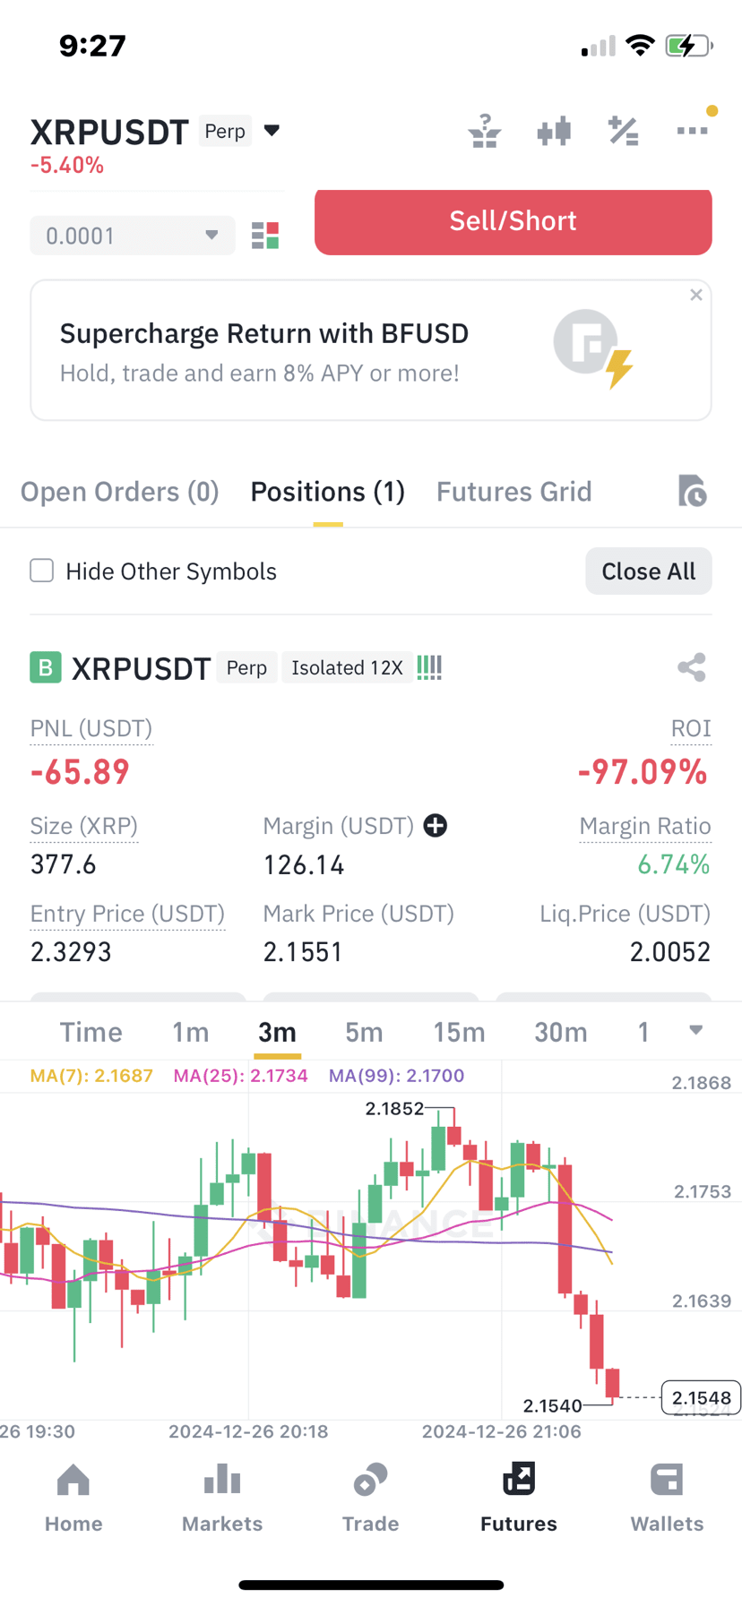Expand more chart interval options arrow
Screen dimensions: 742x1606
pos(696,1031)
